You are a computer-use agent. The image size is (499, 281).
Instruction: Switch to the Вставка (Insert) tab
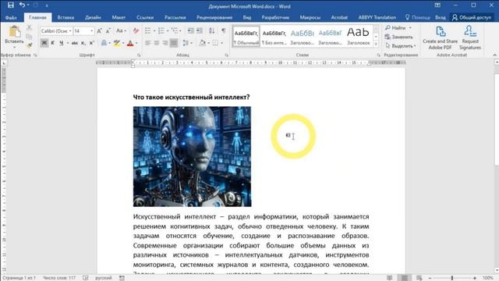tap(65, 17)
